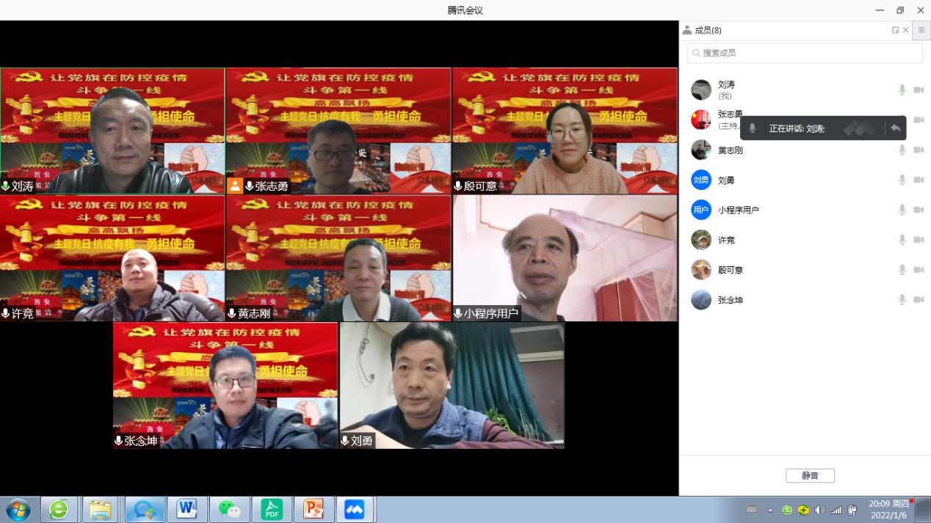Pop out the member list panel
The width and height of the screenshot is (931, 523).
895,30
